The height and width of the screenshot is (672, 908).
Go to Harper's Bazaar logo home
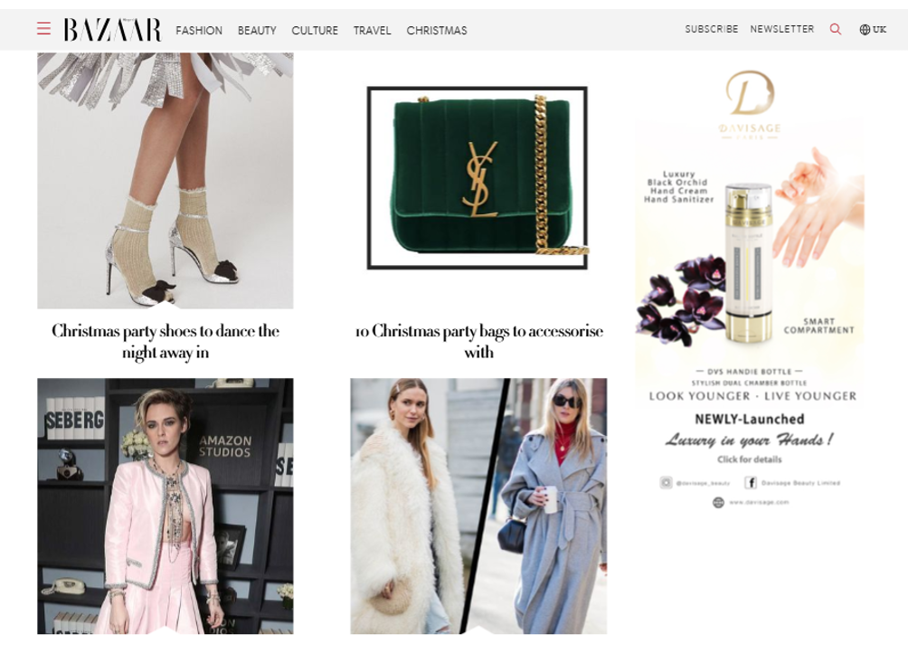pyautogui.click(x=112, y=30)
